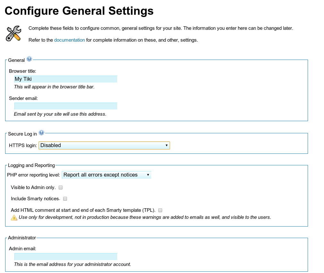Select the Admin email text box
Screen dimensions: 324x273
(66, 257)
